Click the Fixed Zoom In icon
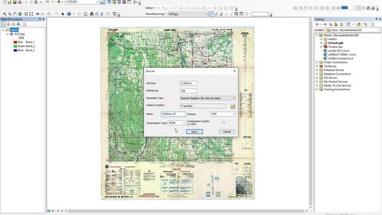The image size is (382, 215). click(x=26, y=14)
